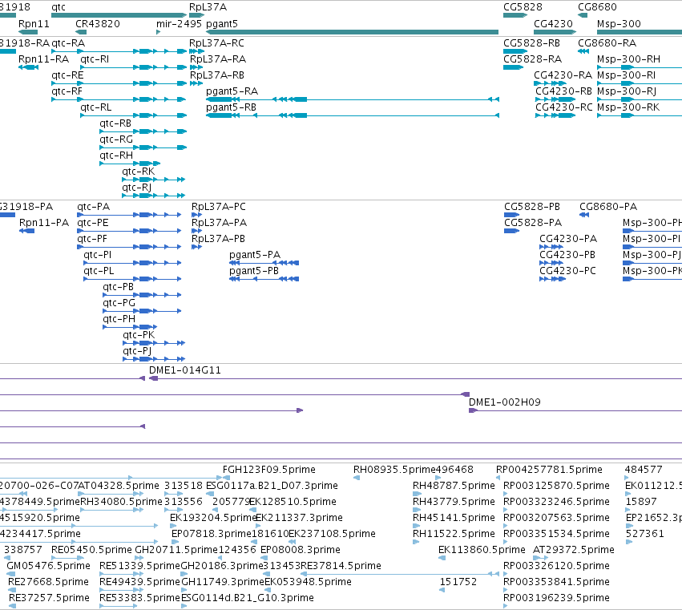The height and width of the screenshot is (610, 682).
Task: Select EST EK113860.5prime
Action: (482, 550)
